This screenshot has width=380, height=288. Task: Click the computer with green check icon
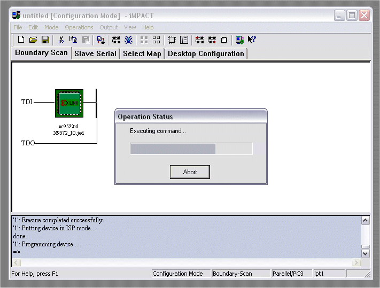coord(239,40)
